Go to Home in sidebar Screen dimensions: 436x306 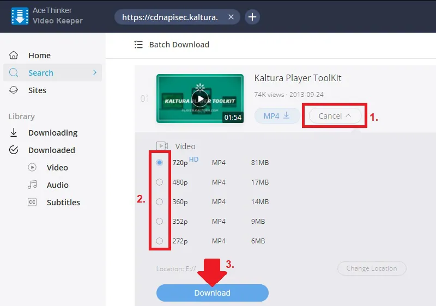pos(39,56)
